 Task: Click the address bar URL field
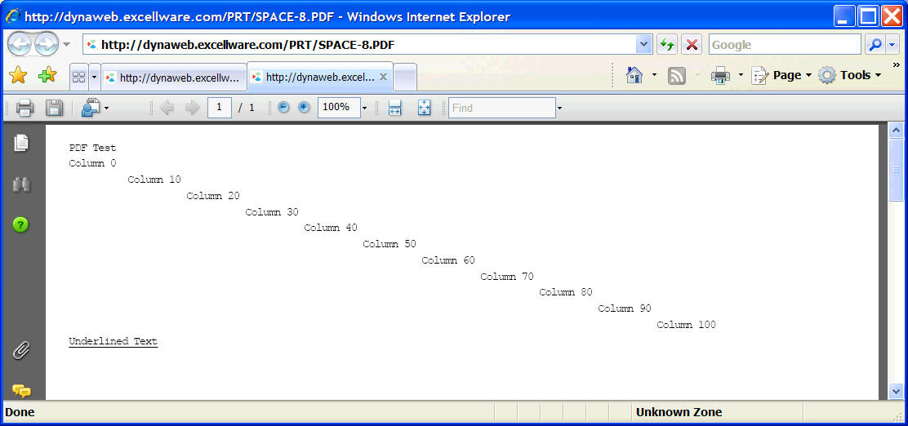359,45
